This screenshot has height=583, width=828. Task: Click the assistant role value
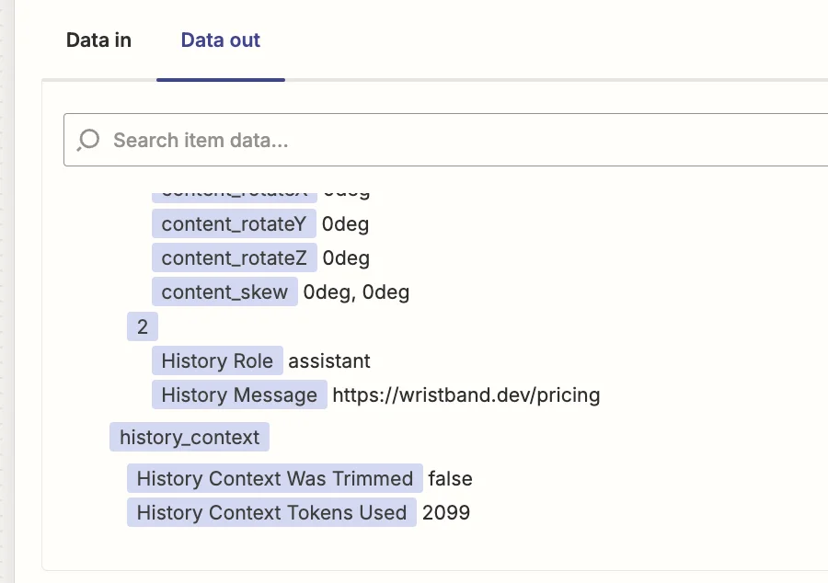coord(329,360)
